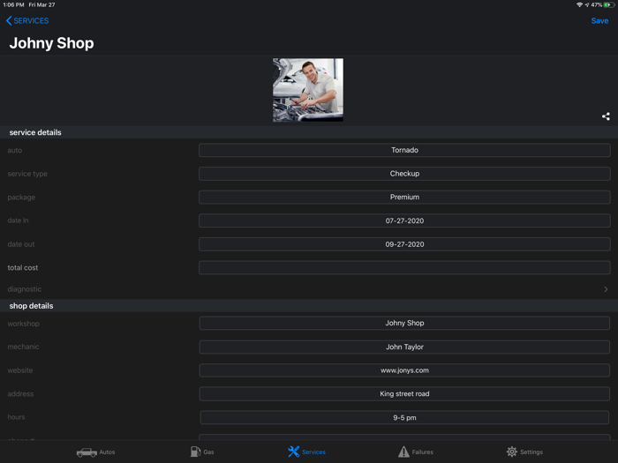Edit address field King street road
Image resolution: width=618 pixels, height=463 pixels.
pos(404,393)
